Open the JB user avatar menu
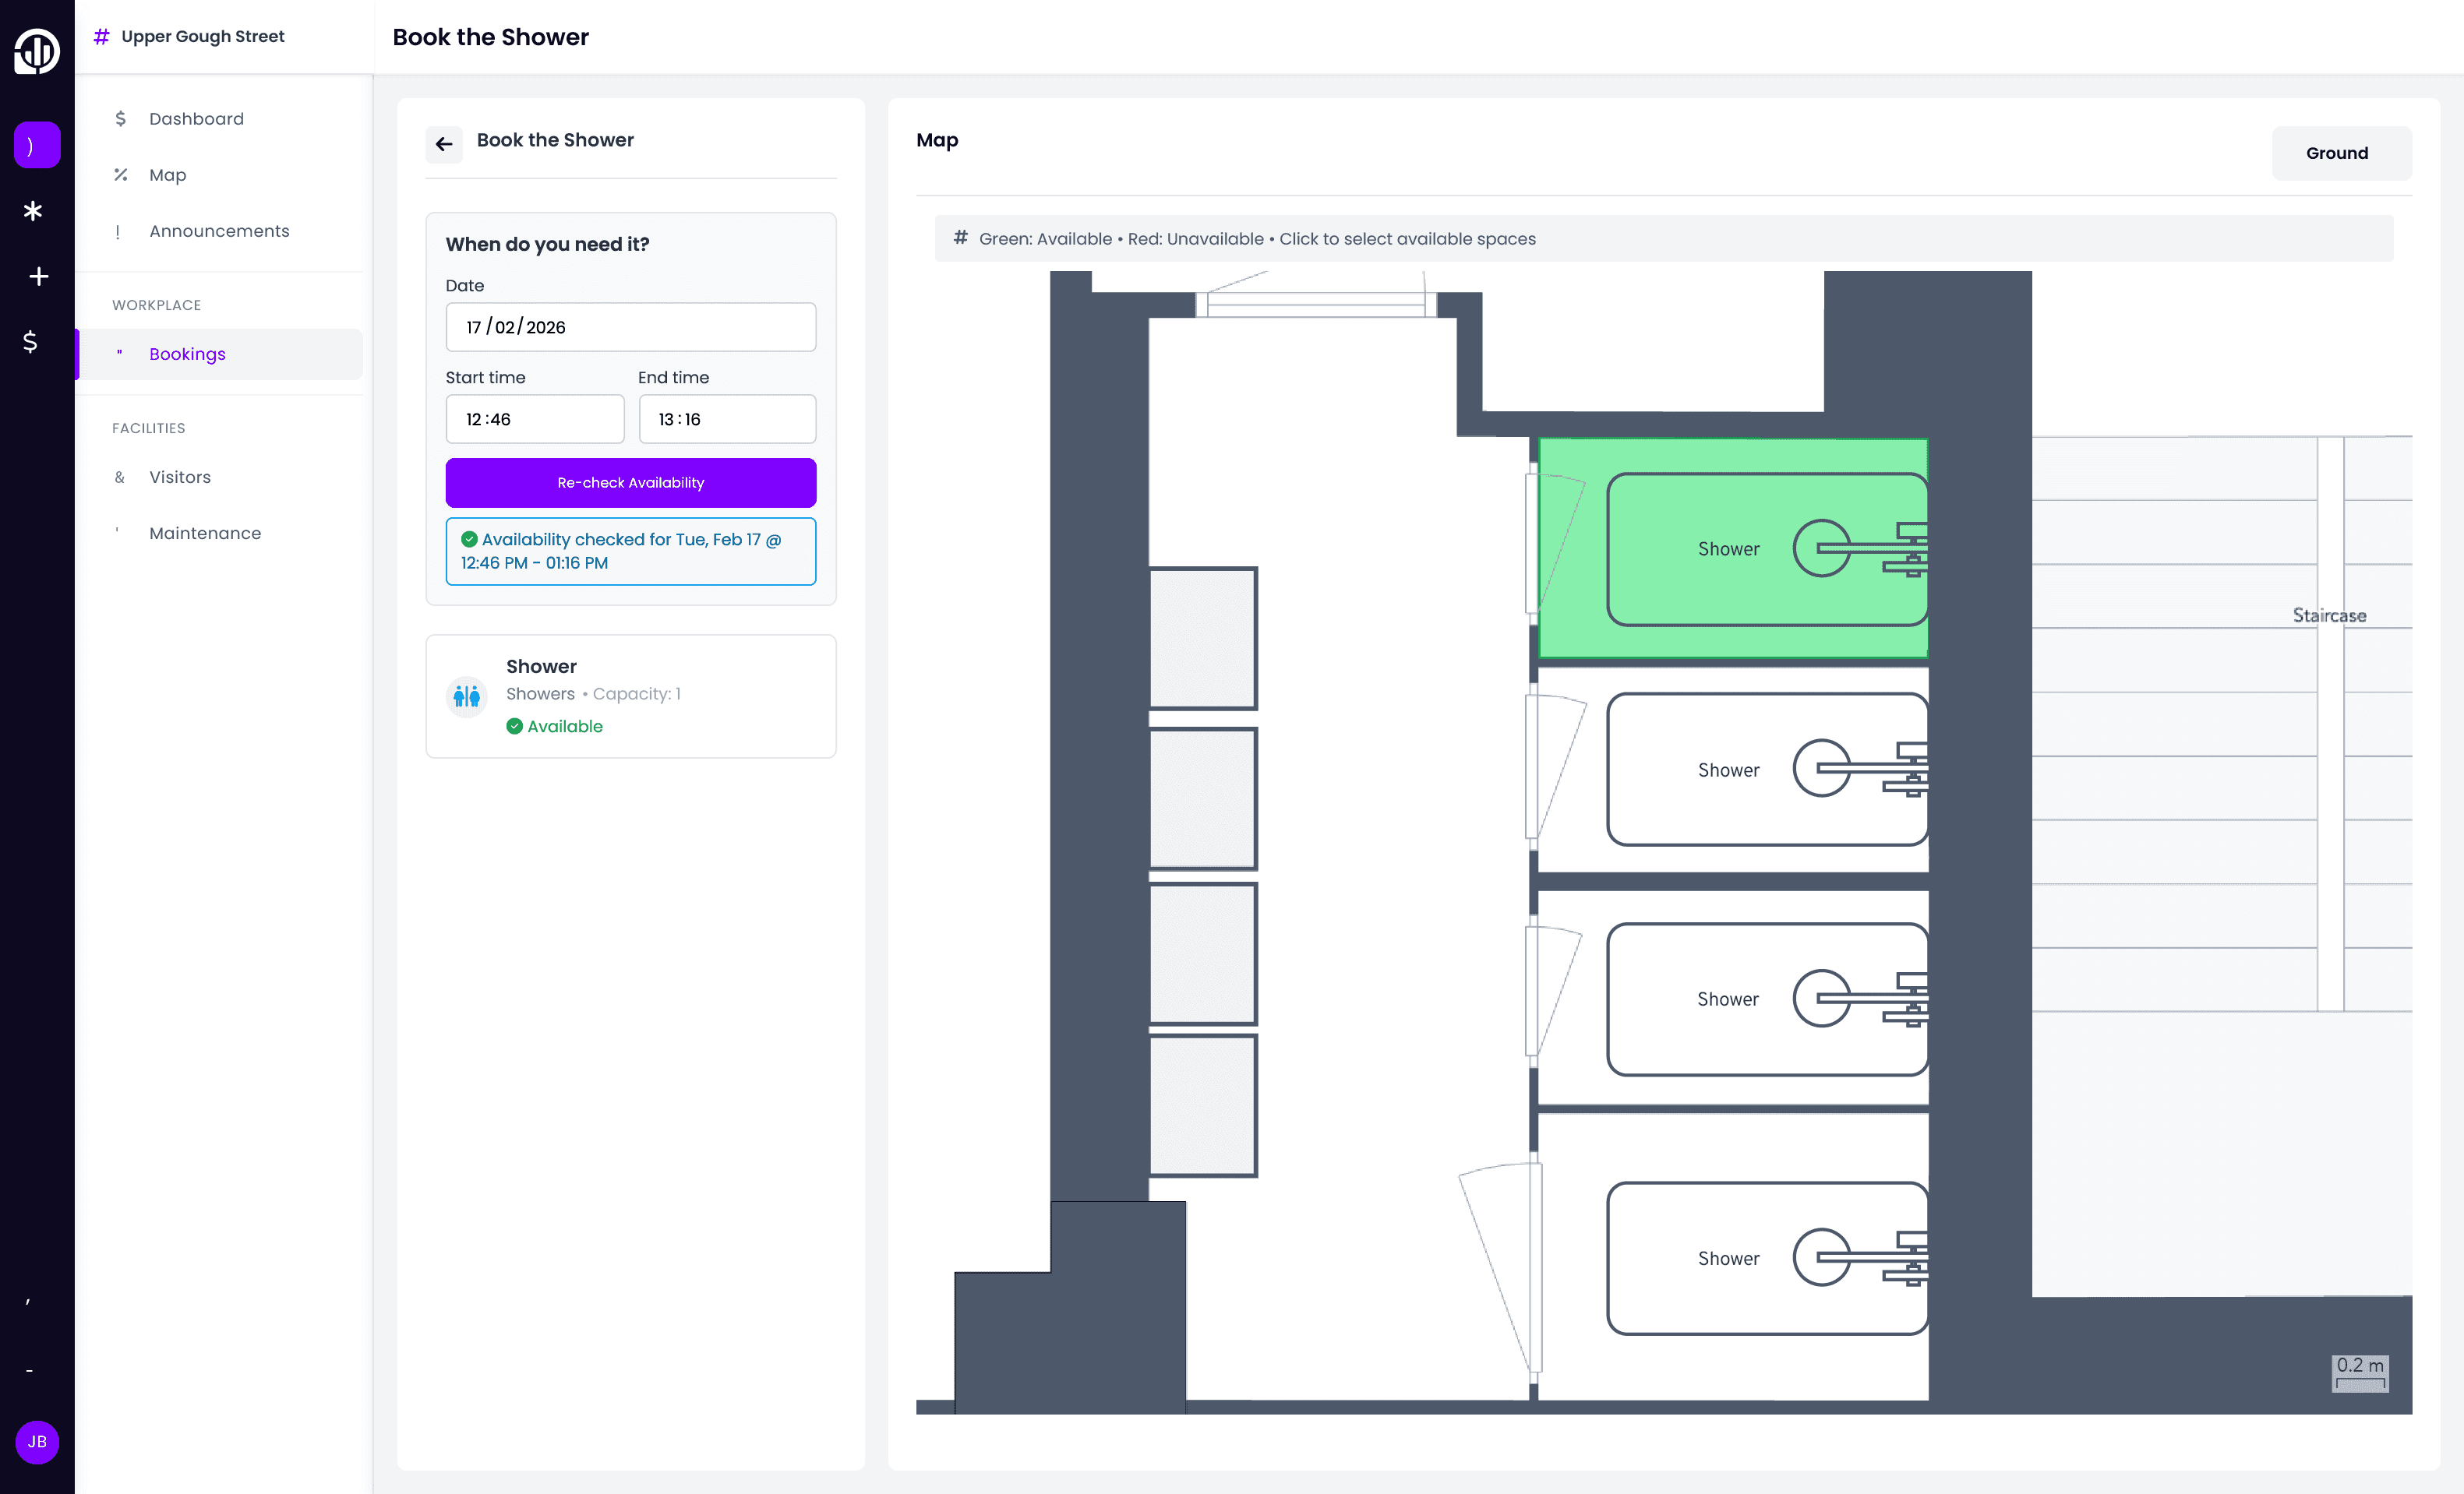 tap(37, 1441)
